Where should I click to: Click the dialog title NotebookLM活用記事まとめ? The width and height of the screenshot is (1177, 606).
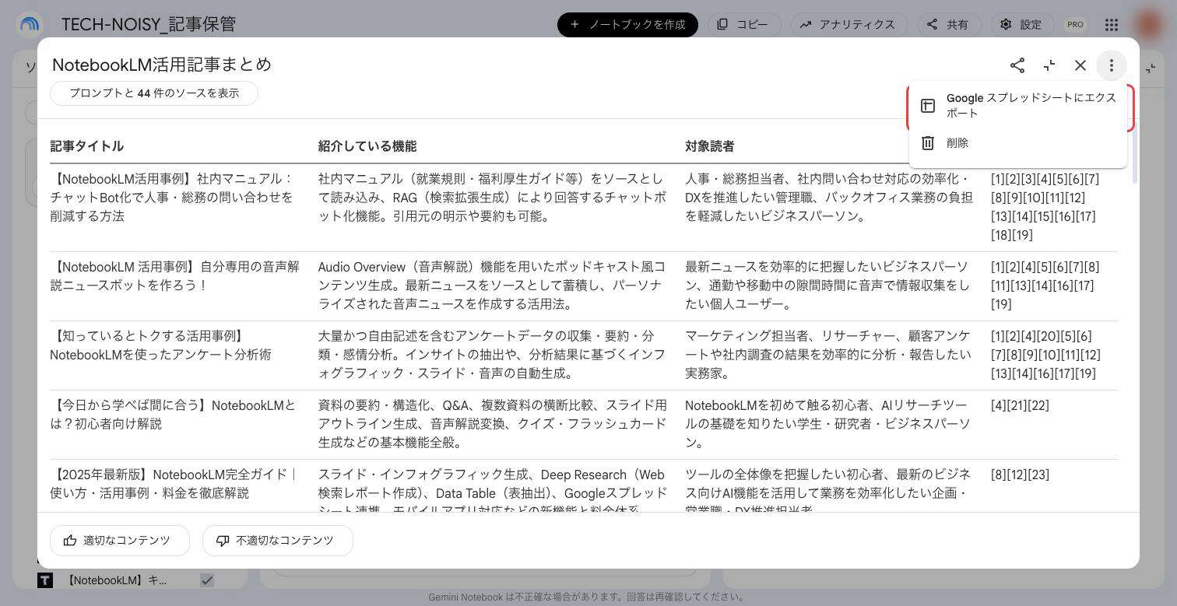(162, 65)
